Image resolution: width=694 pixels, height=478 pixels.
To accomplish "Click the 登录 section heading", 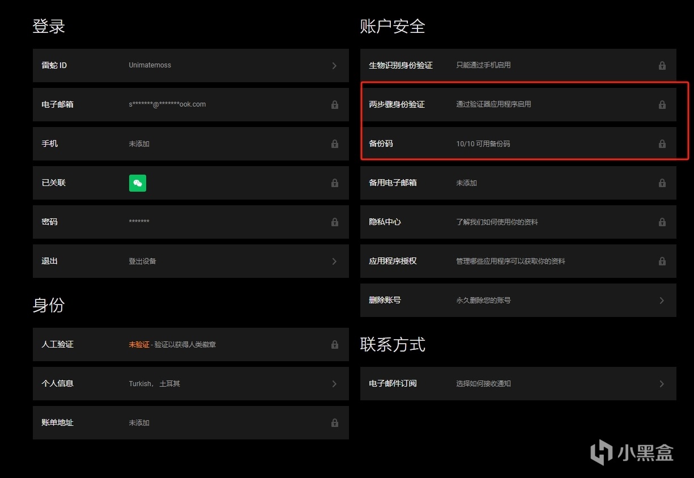I will (x=49, y=26).
